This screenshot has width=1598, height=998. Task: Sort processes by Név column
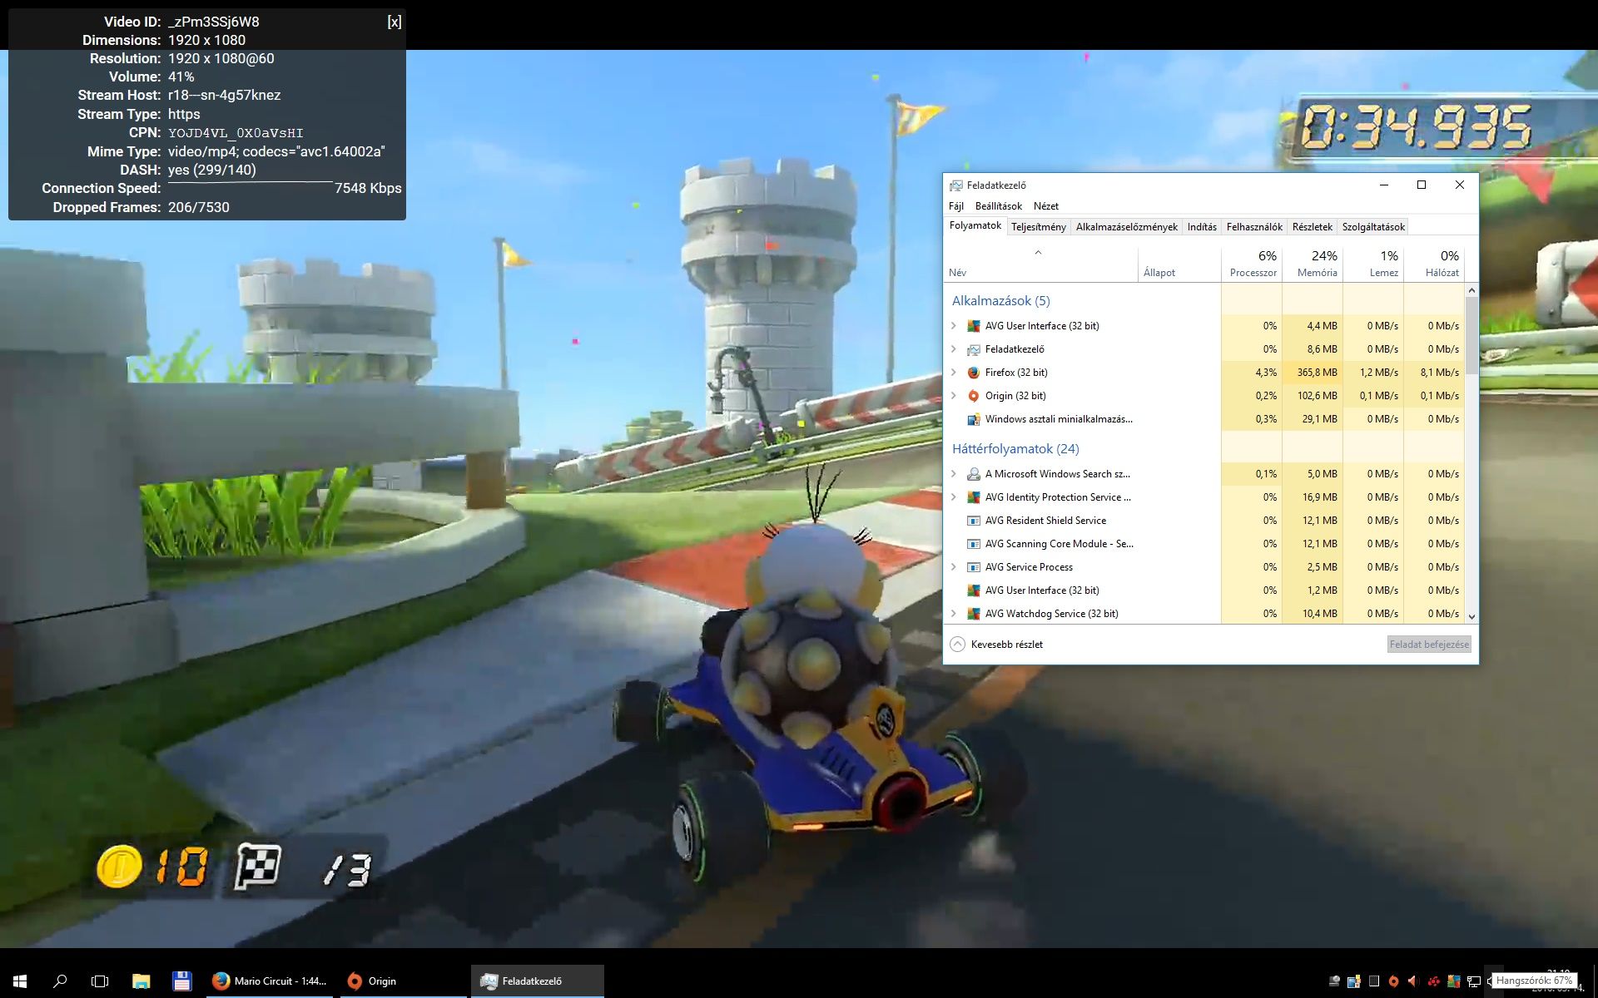[1040, 264]
